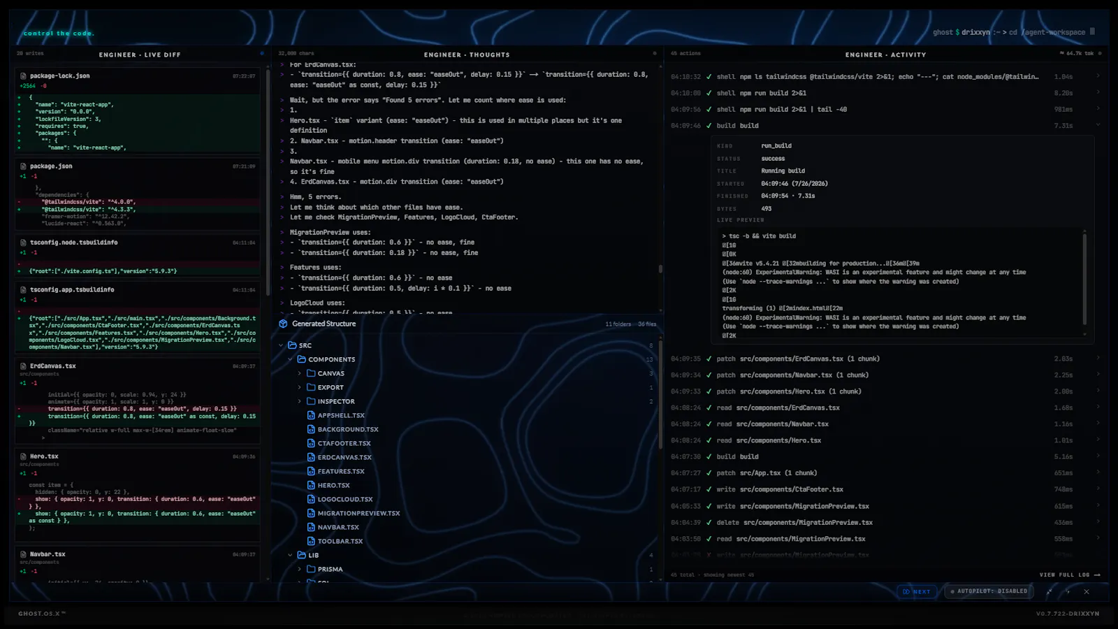This screenshot has width=1118, height=629.
Task: Click the CANVAS folder icon
Action: click(x=312, y=373)
